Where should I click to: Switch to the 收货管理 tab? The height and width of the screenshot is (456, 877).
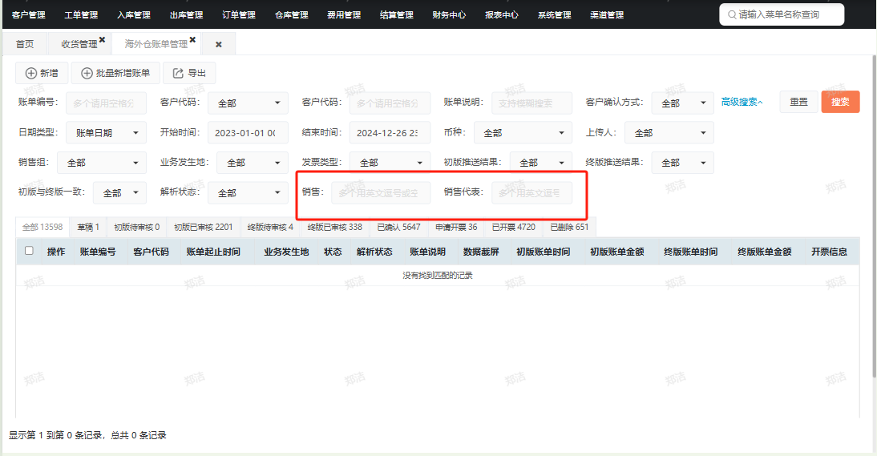tap(79, 44)
